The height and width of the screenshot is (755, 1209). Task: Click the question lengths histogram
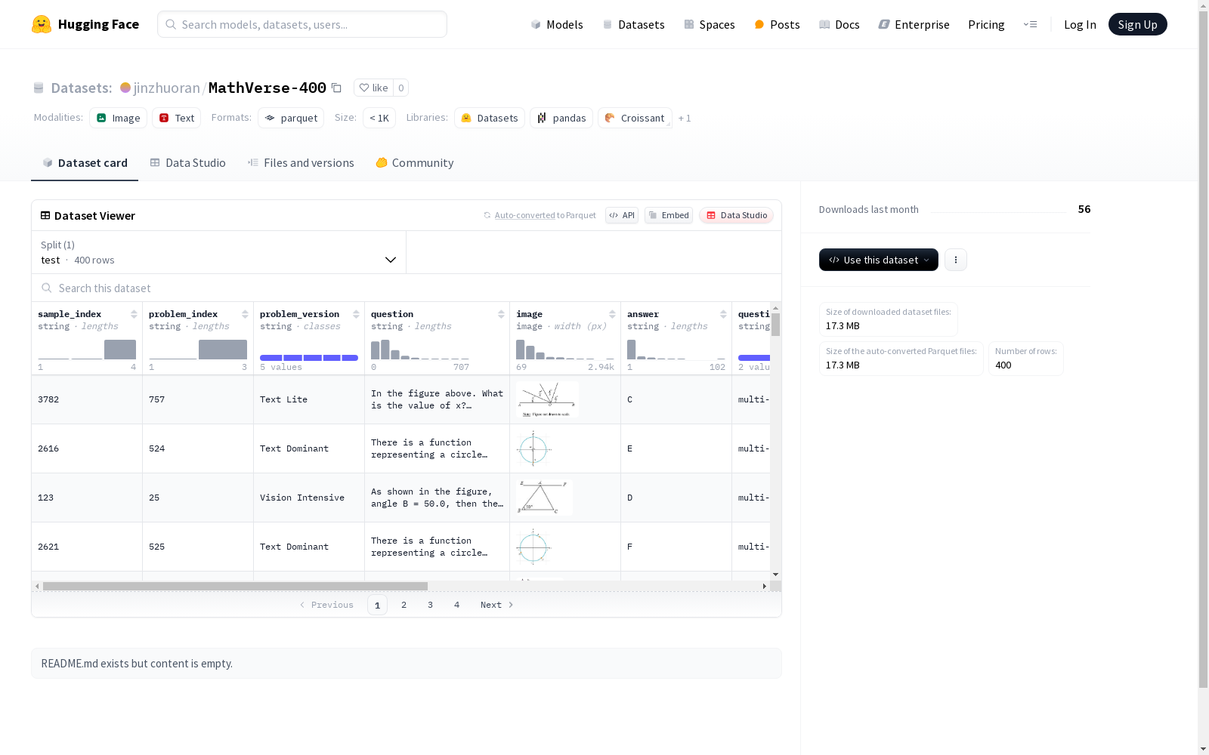(x=420, y=350)
